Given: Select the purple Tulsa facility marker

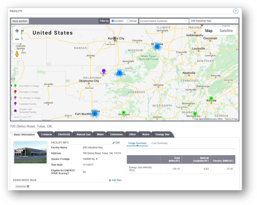Looking at the screenshot, I should pyautogui.click(x=104, y=70).
